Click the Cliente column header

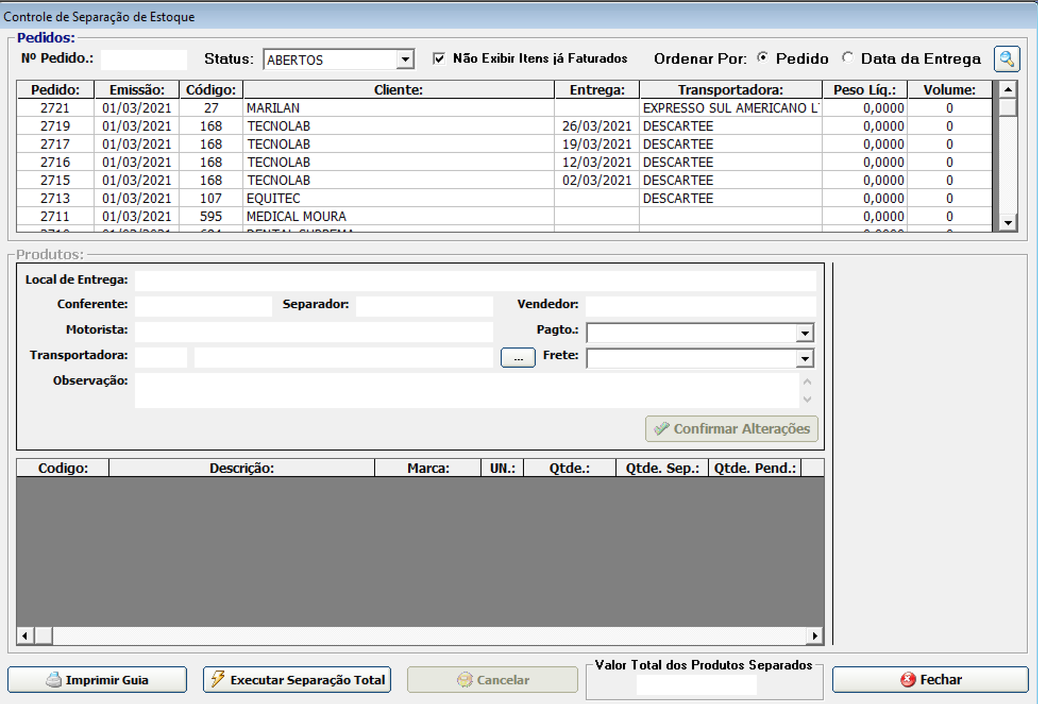click(398, 90)
